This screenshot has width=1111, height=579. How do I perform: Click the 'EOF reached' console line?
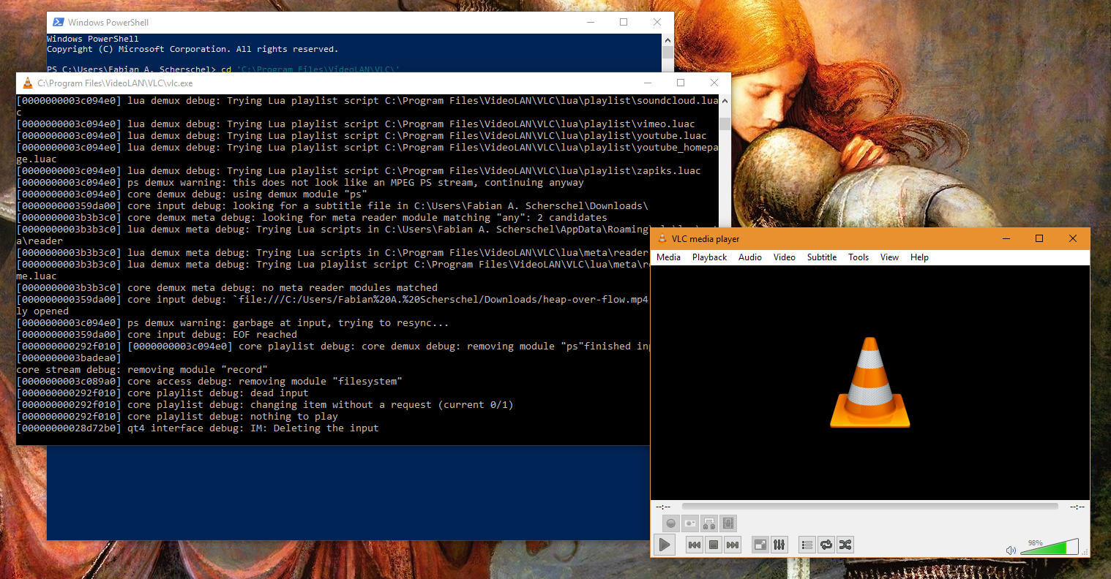tap(157, 335)
